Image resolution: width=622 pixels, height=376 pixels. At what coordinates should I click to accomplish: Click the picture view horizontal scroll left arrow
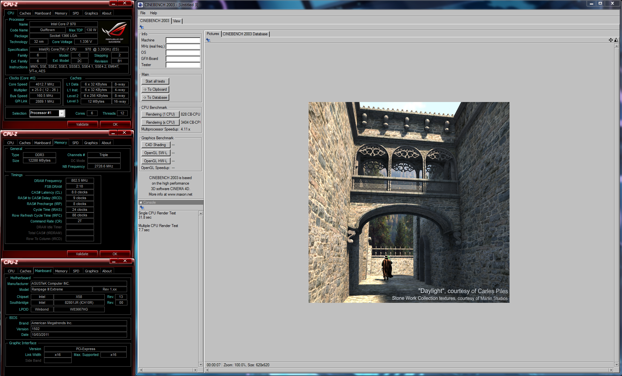207,370
